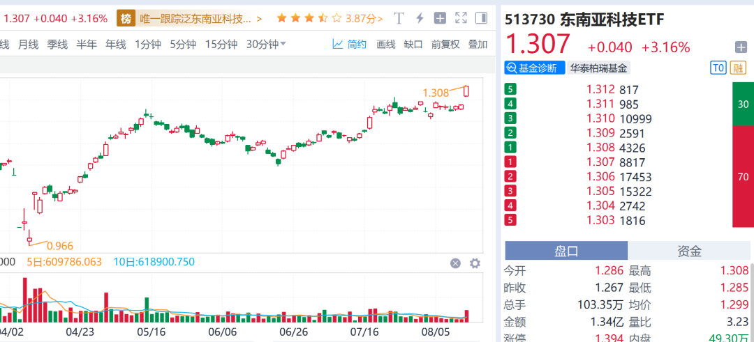Close the volume indicator panel
This screenshot has height=342, width=754.
point(455,263)
